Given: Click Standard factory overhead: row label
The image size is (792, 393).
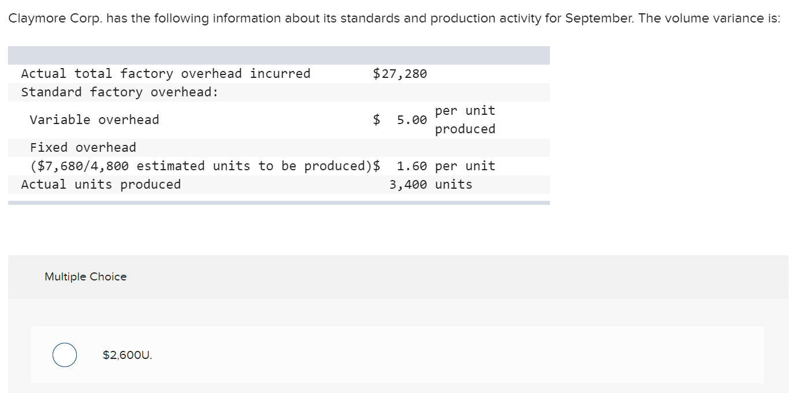Looking at the screenshot, I should click(120, 92).
